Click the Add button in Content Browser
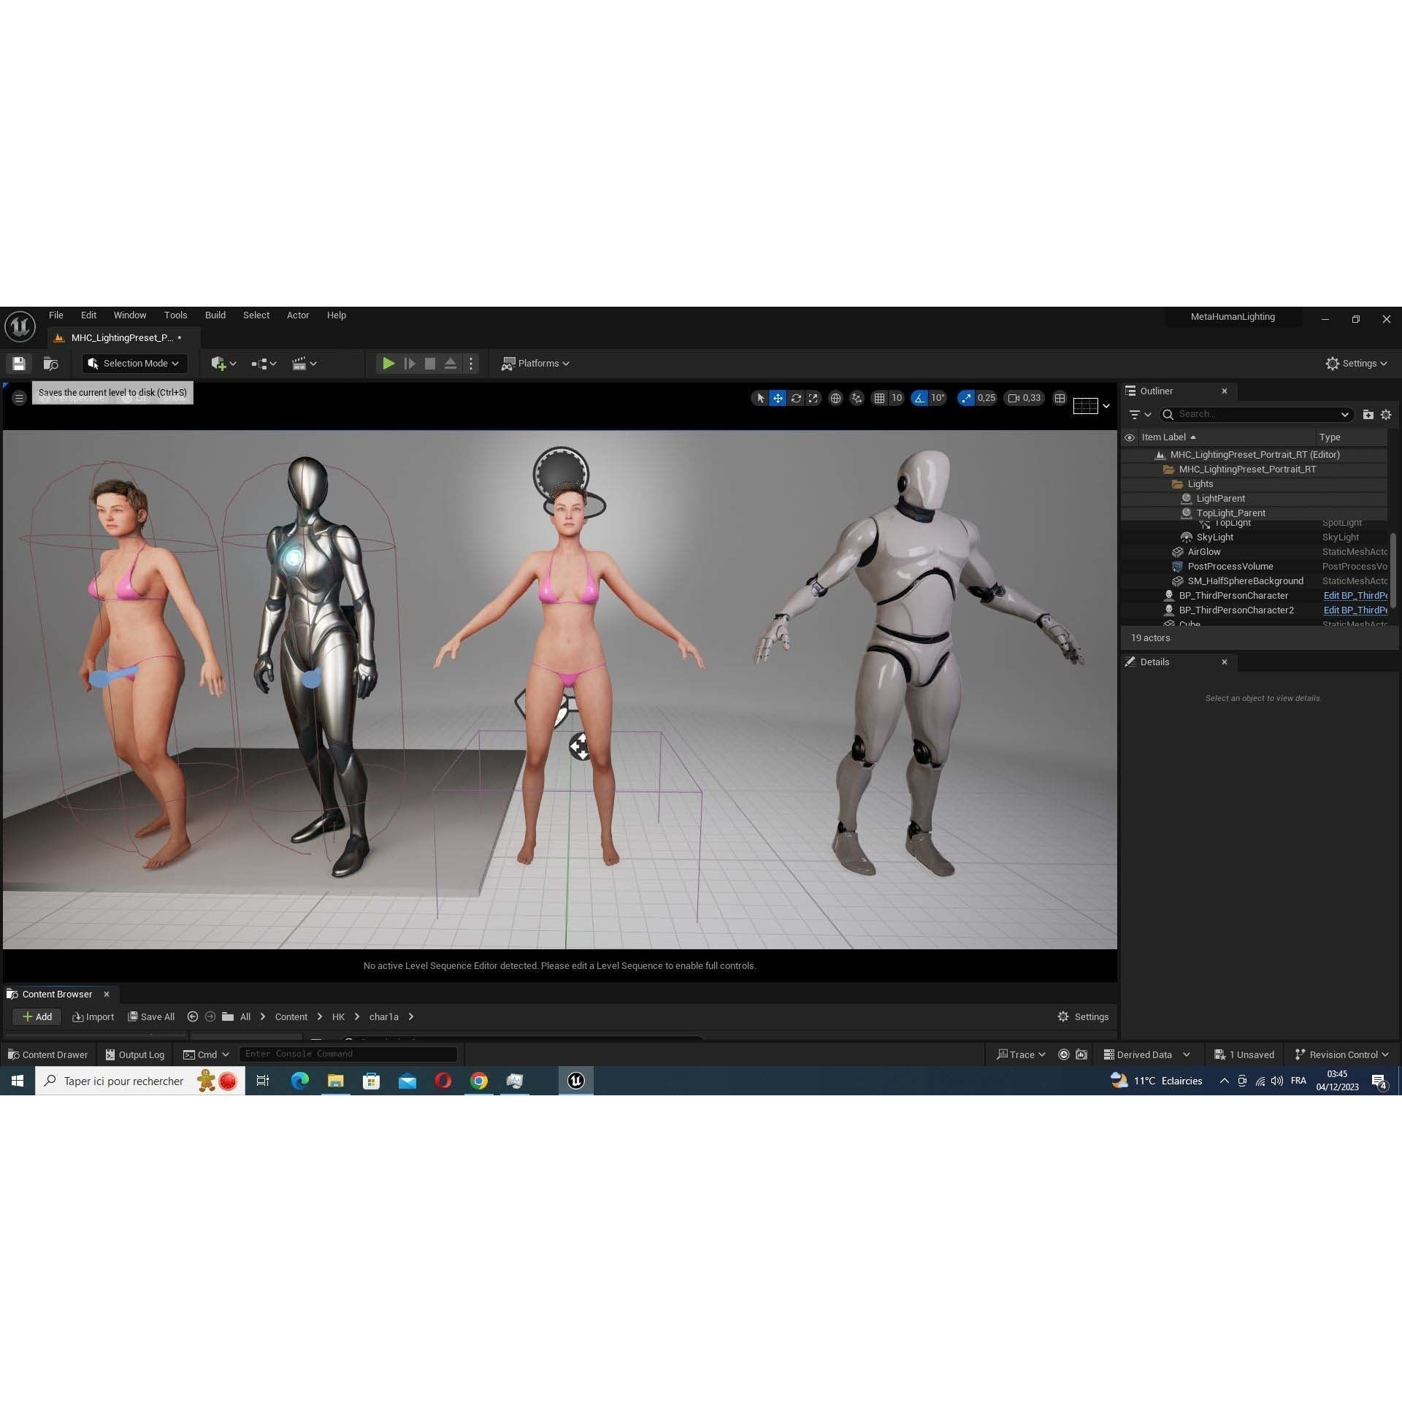 coord(37,1016)
